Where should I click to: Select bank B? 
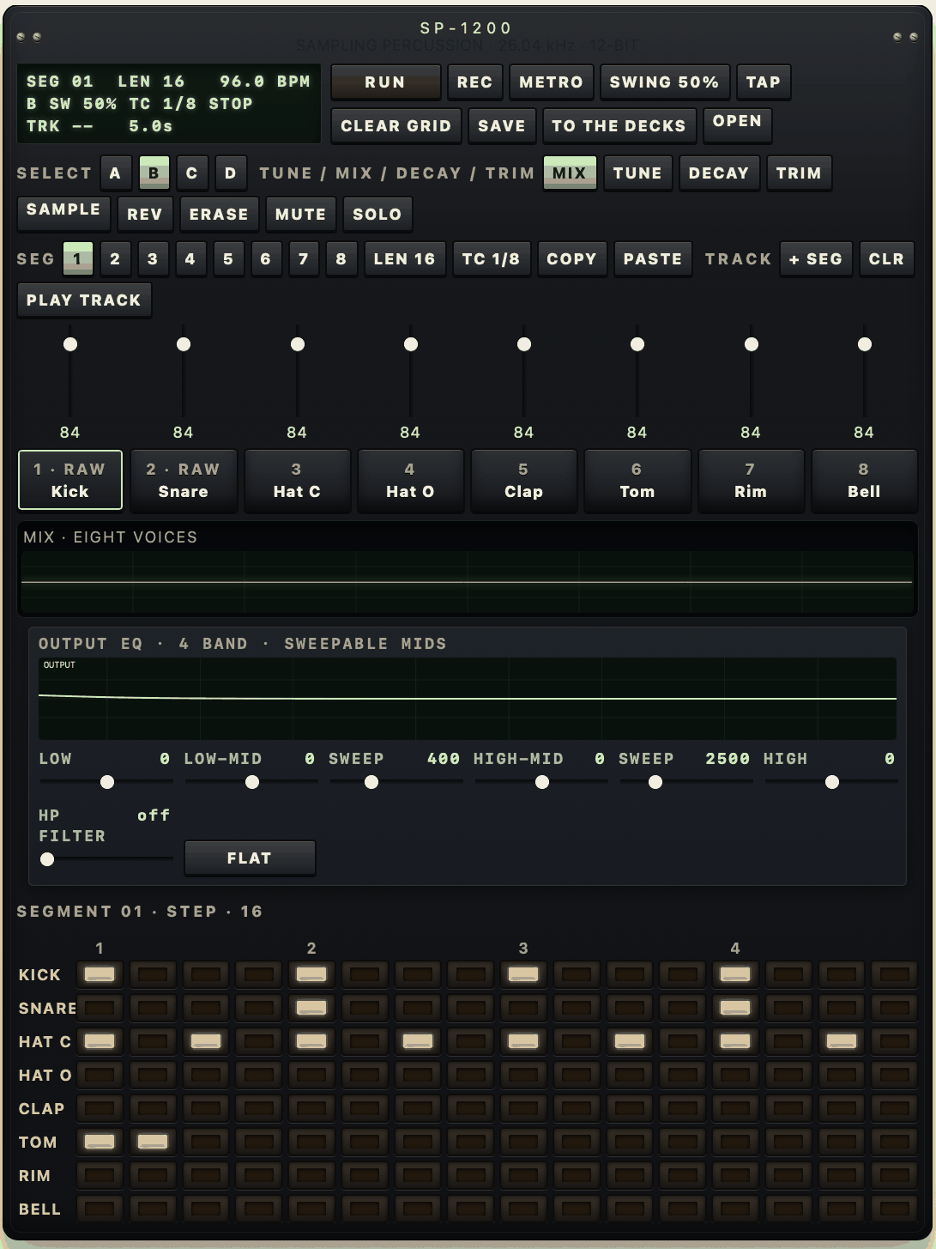click(154, 173)
